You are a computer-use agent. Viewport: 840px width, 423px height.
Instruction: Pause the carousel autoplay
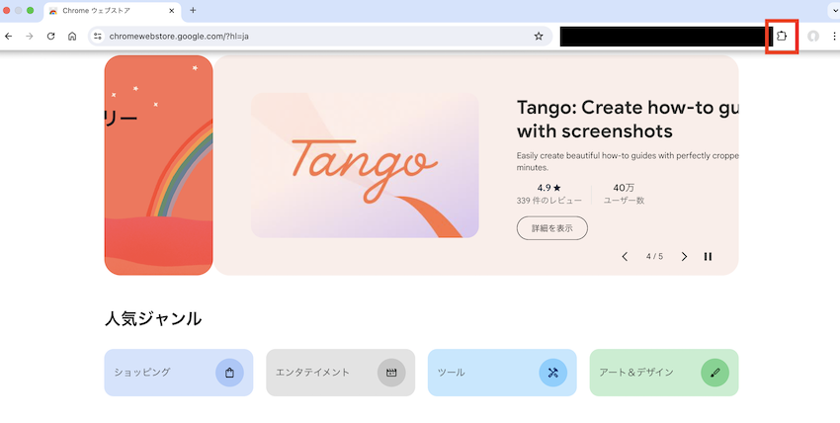coord(708,257)
